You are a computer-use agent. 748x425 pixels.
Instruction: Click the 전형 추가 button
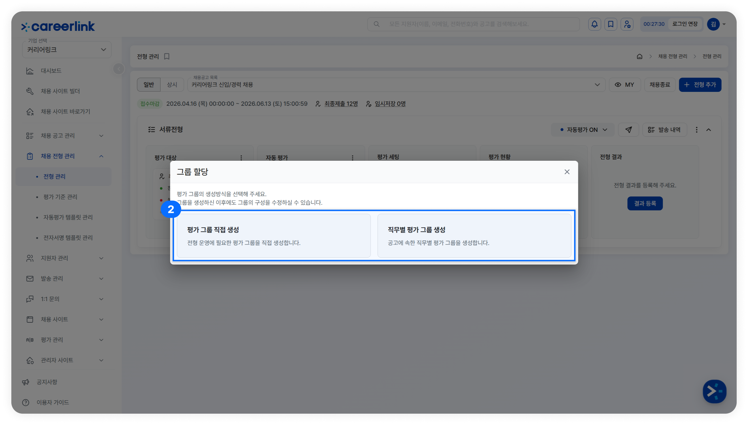click(x=700, y=85)
